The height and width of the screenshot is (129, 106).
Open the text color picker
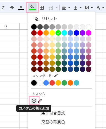point(21,8)
